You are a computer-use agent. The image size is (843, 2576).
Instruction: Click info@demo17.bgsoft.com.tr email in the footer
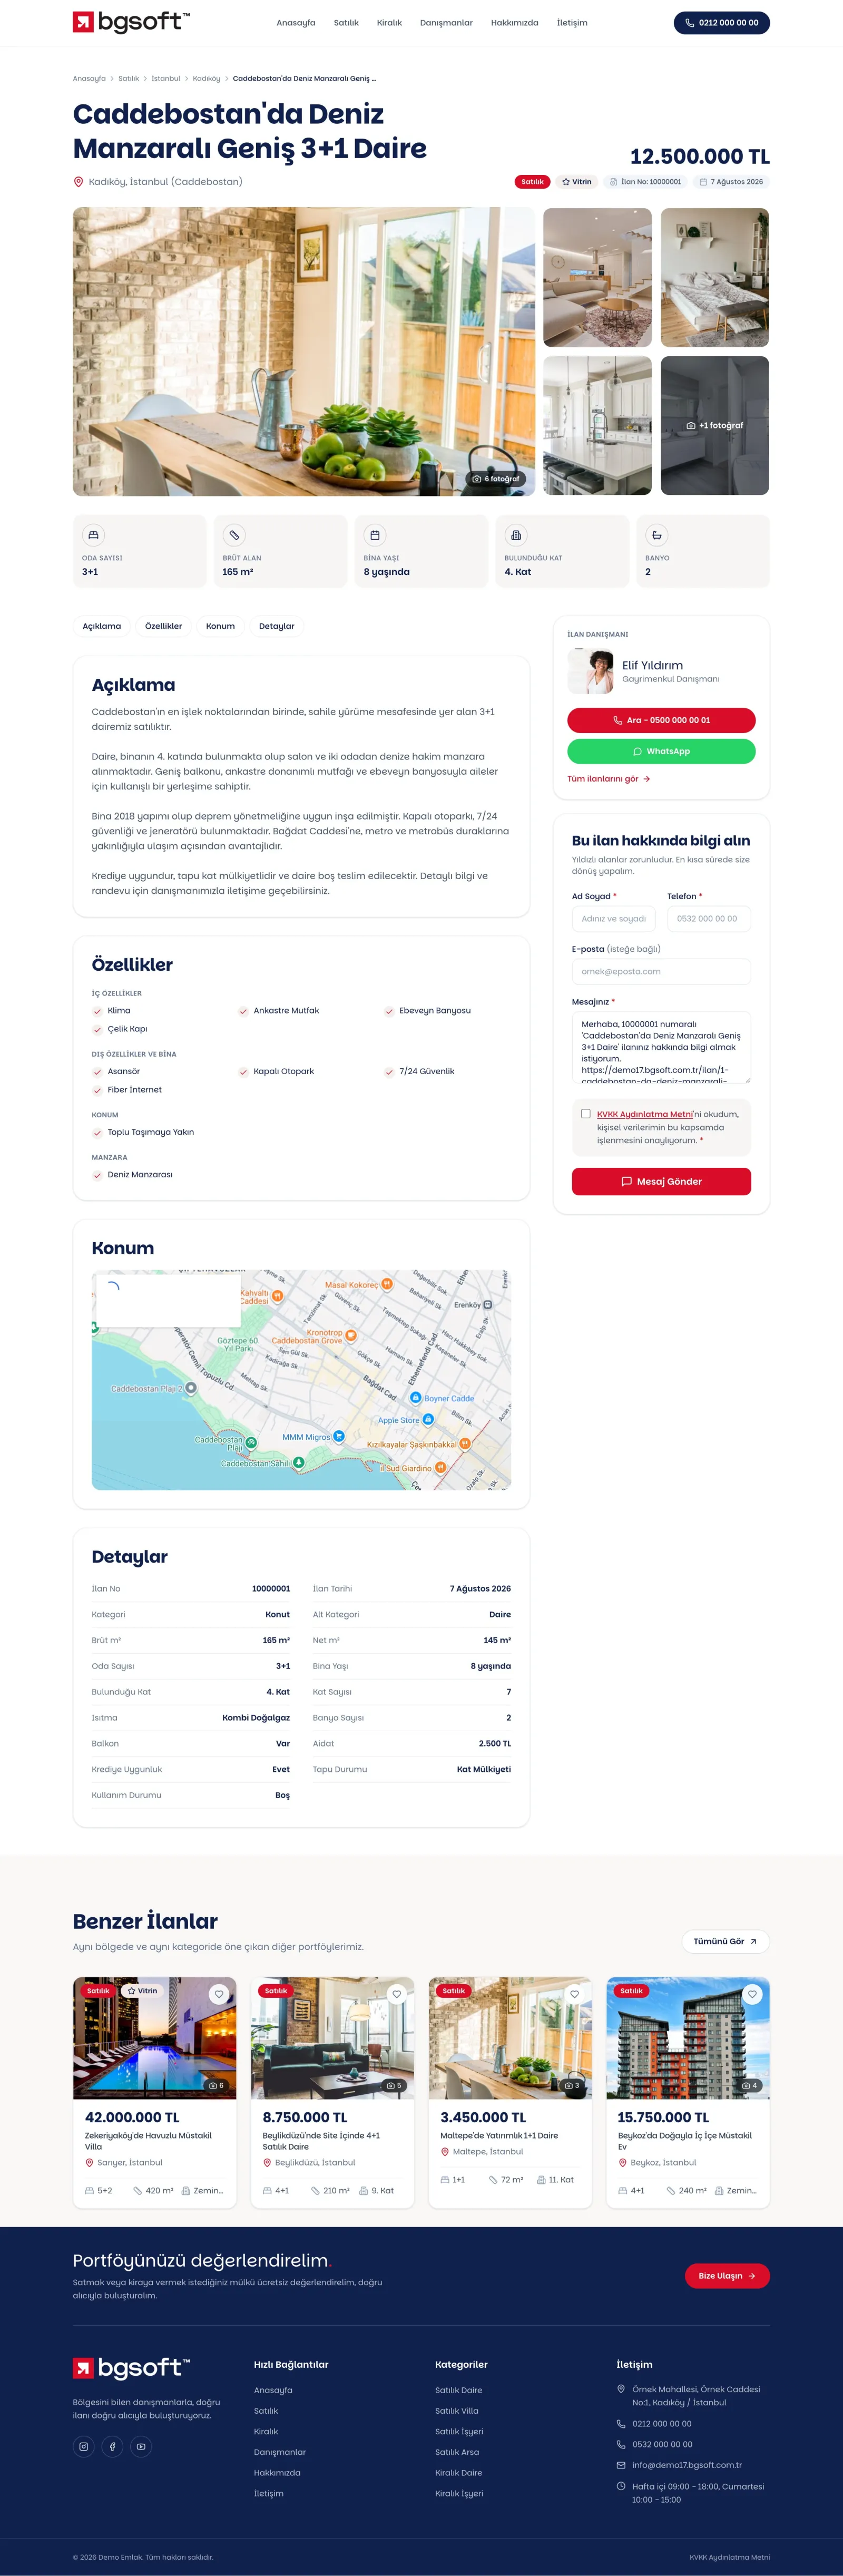click(x=687, y=2465)
